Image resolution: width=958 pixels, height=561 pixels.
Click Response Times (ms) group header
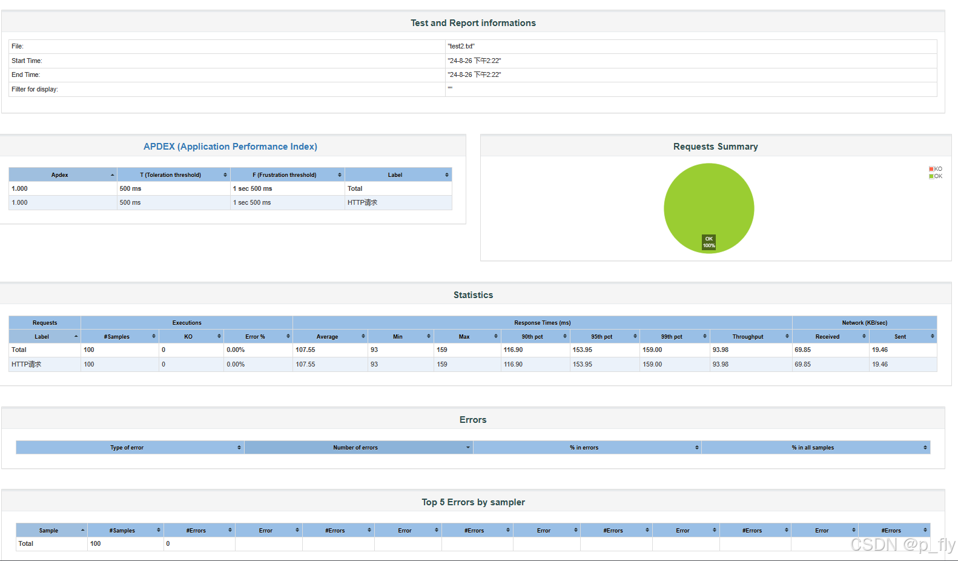click(543, 322)
